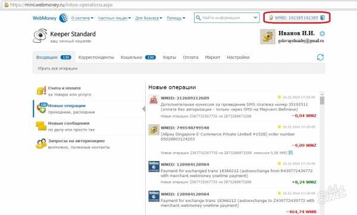Click the lock icon in address bar

point(7,5)
